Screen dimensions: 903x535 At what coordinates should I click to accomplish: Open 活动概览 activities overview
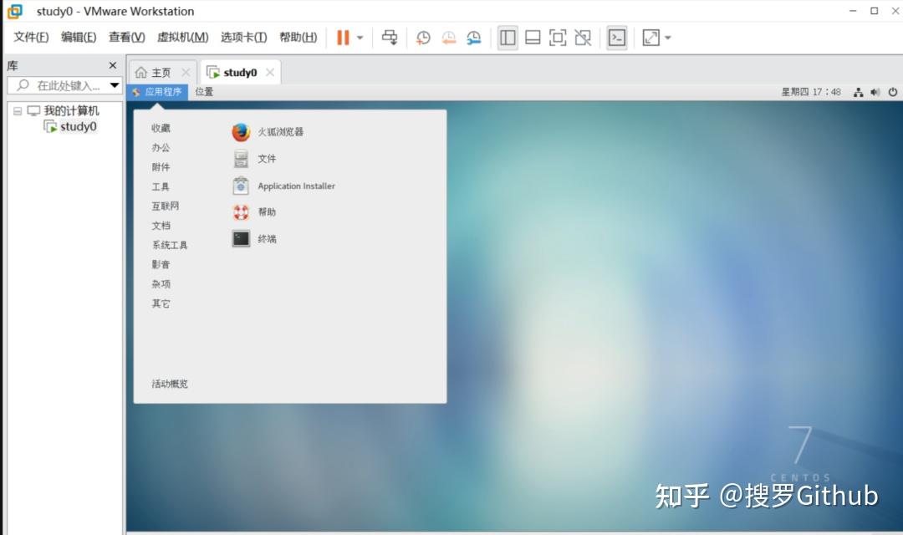coord(170,384)
